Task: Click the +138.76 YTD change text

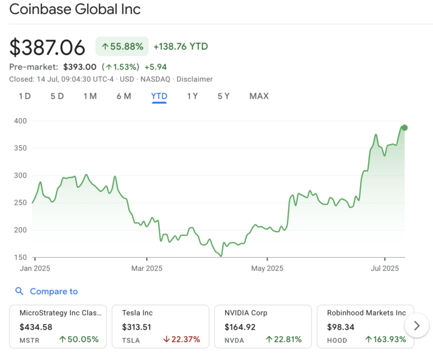Action: (181, 46)
